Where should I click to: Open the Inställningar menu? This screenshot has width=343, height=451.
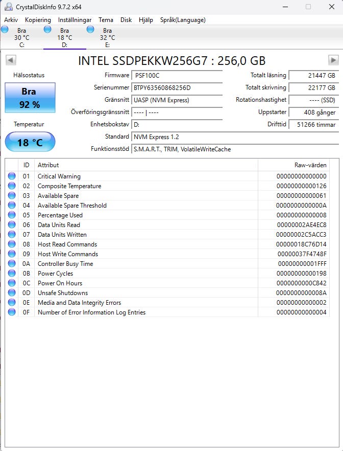[75, 20]
